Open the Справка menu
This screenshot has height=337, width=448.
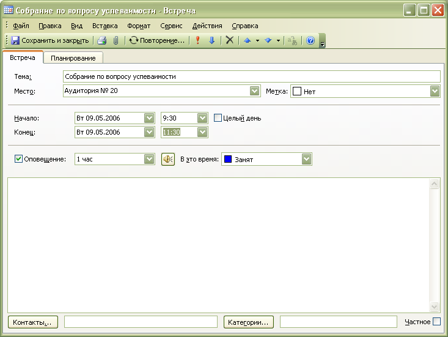(x=245, y=26)
